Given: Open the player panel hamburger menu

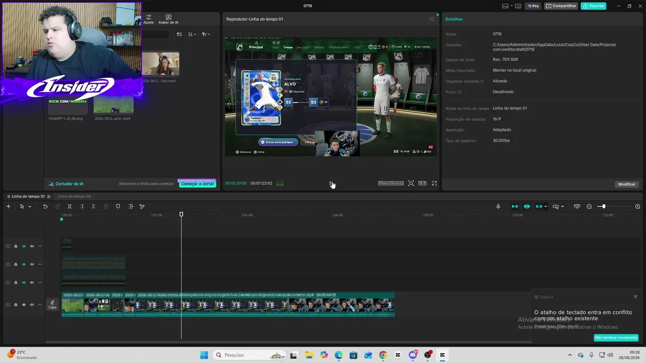Looking at the screenshot, I should [432, 19].
